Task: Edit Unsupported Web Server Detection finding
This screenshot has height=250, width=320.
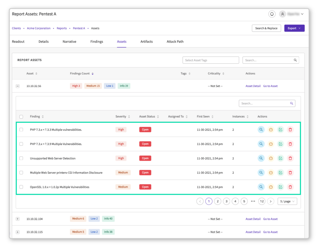Action: click(280, 158)
